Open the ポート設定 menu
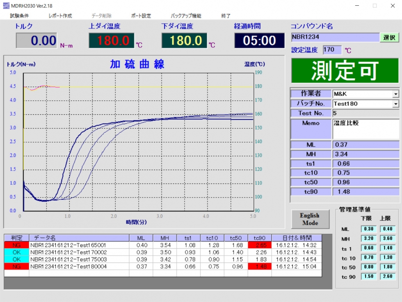This screenshot has height=302, width=402. click(141, 16)
